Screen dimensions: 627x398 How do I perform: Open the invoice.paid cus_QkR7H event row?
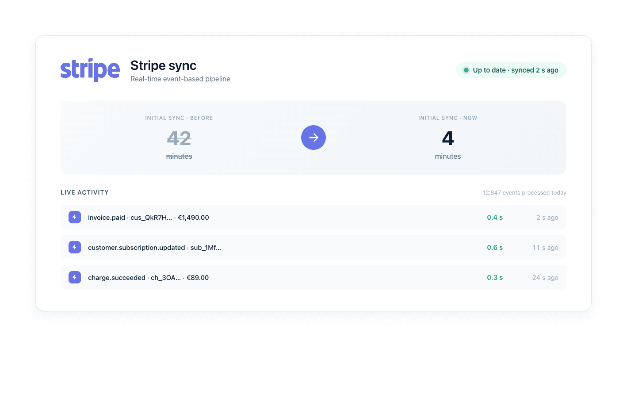tap(313, 217)
